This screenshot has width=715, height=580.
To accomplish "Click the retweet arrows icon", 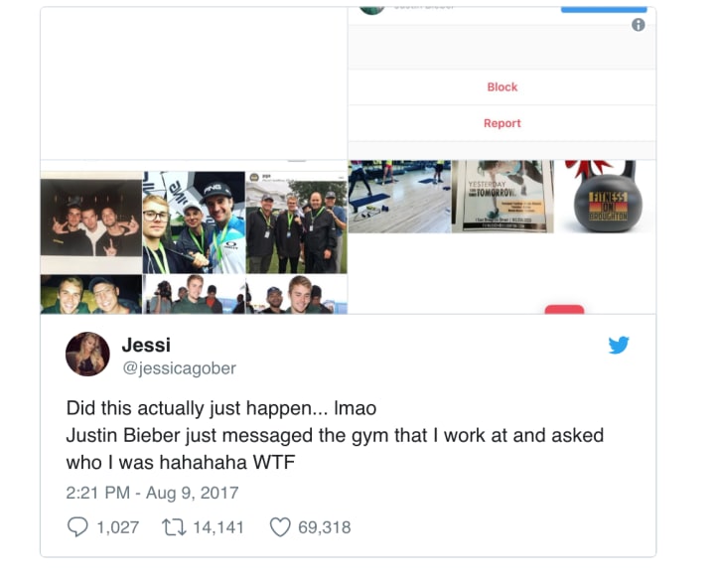I will 174,527.
